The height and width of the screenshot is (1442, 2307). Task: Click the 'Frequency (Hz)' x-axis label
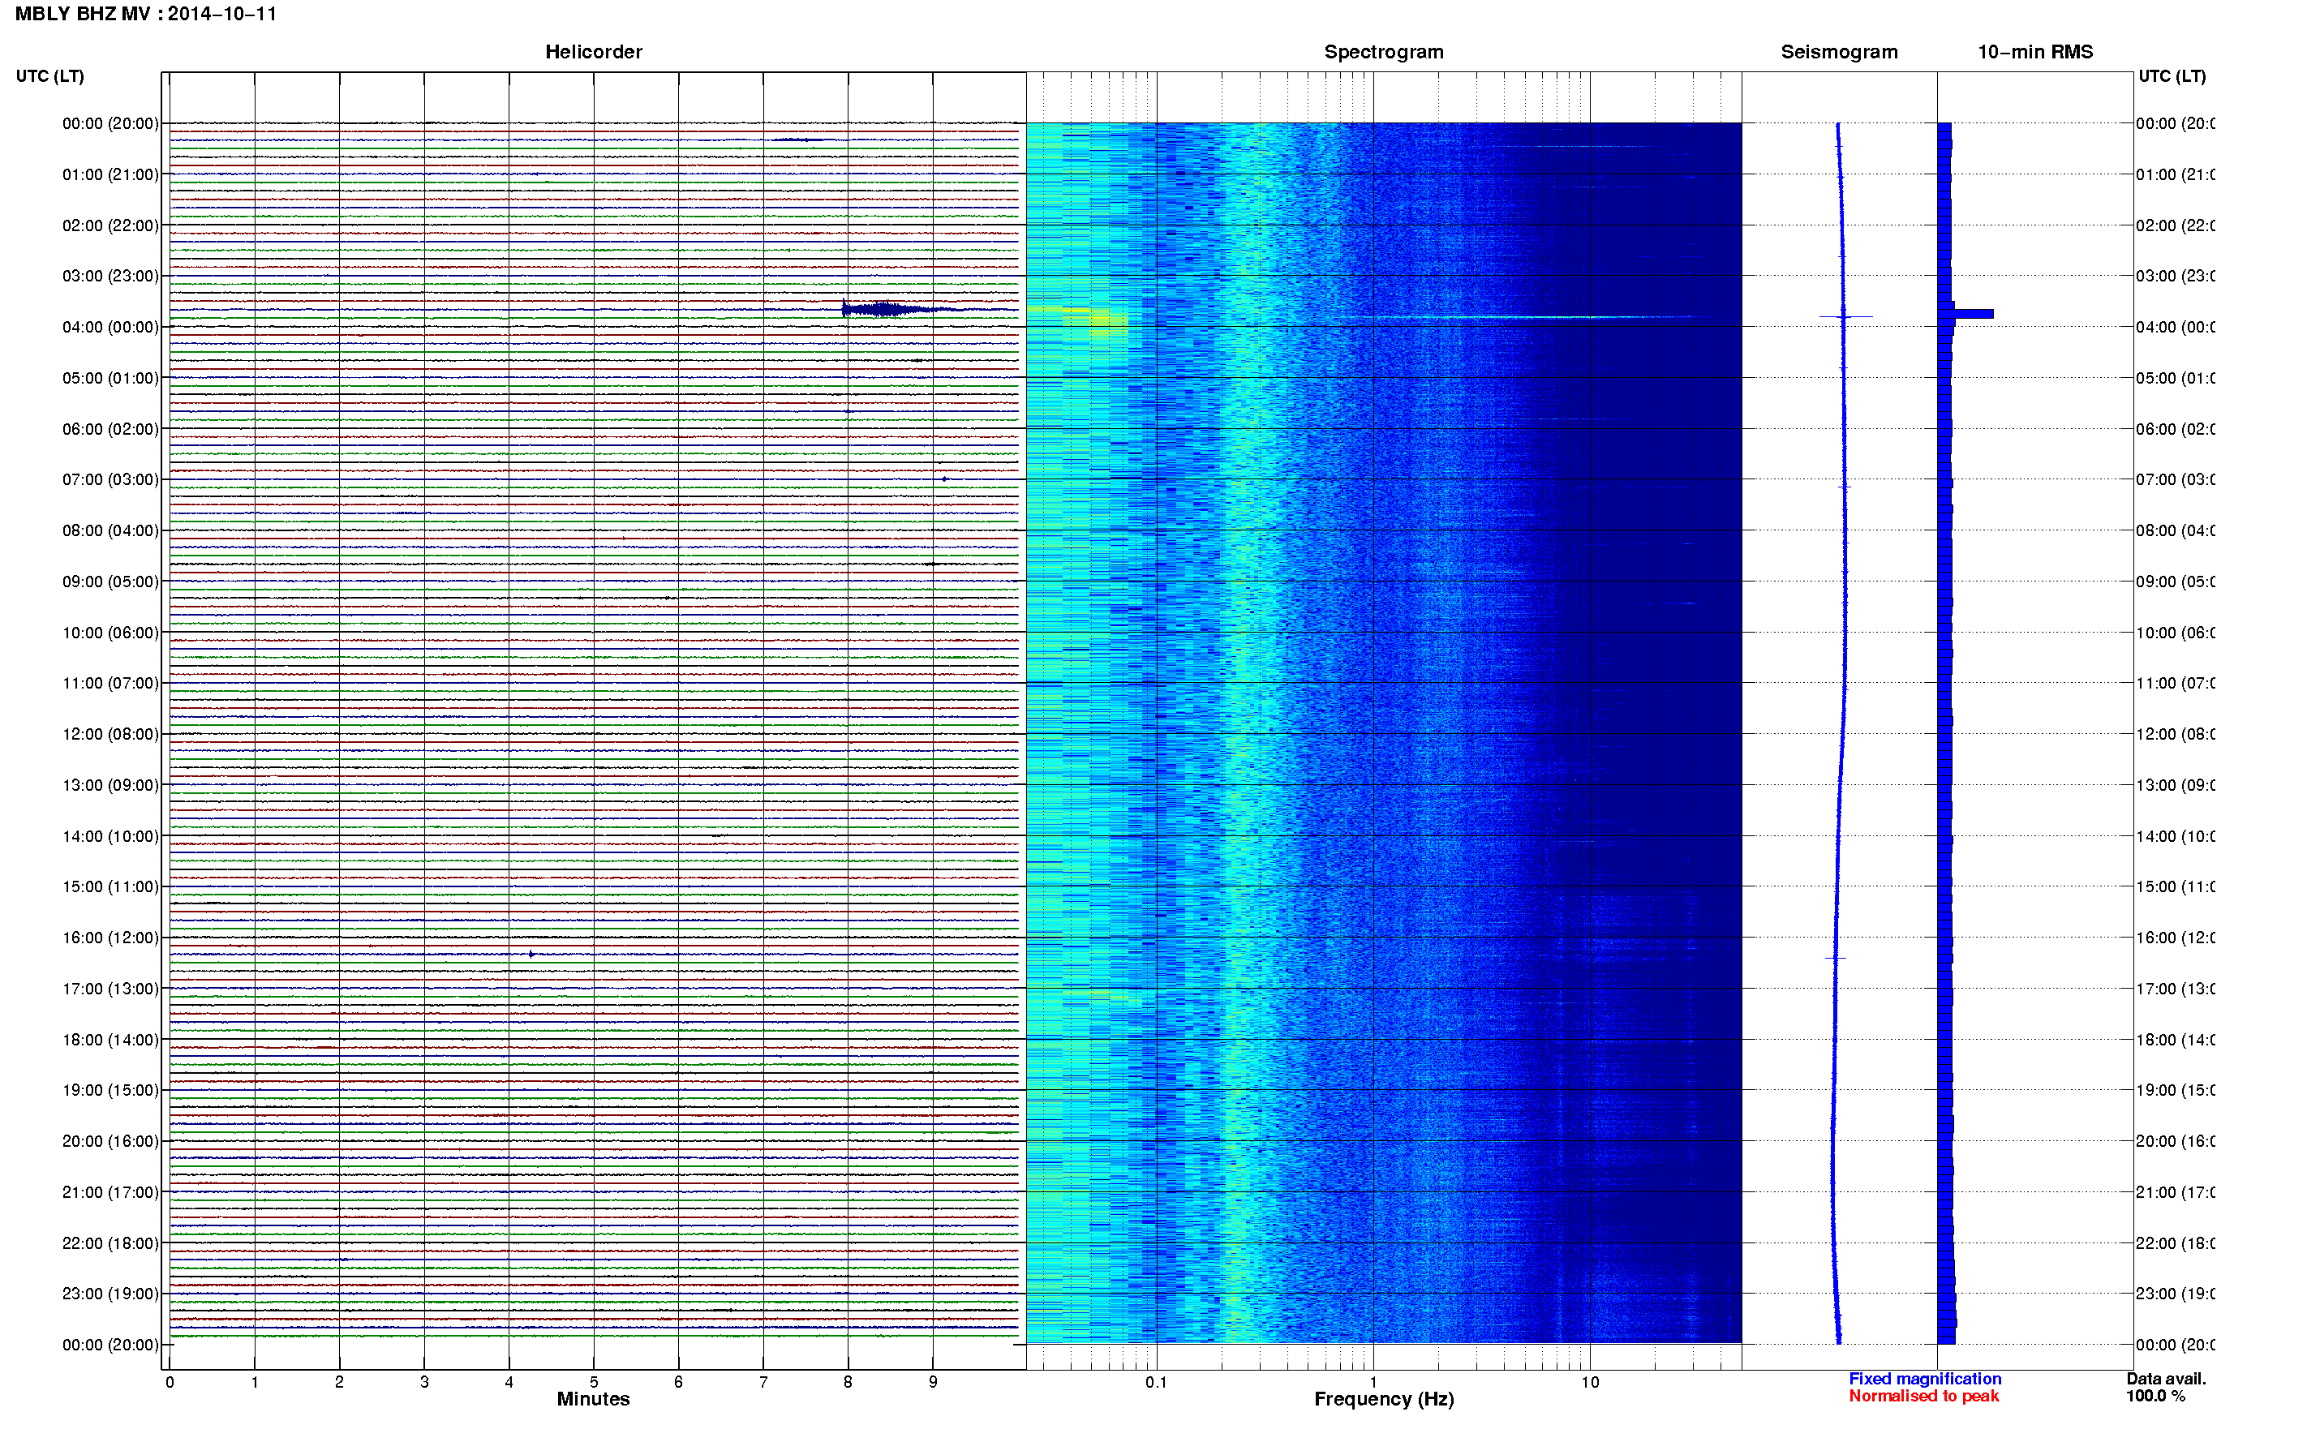tap(1384, 1399)
